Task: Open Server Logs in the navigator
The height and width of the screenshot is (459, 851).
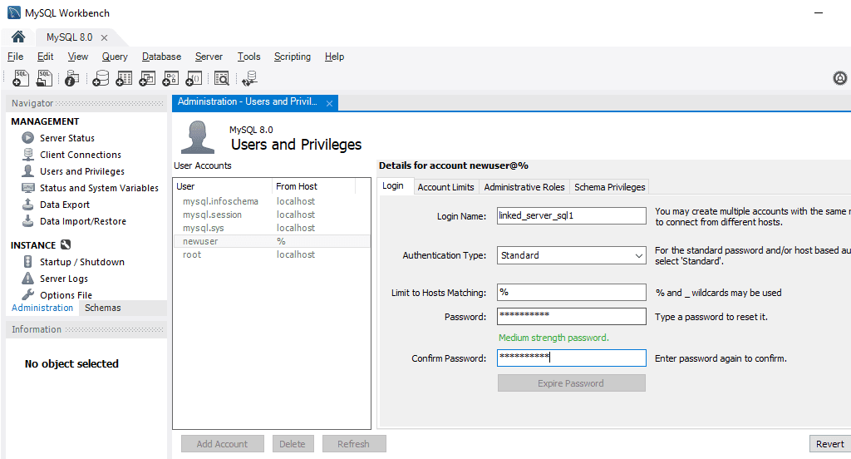Action: tap(63, 279)
